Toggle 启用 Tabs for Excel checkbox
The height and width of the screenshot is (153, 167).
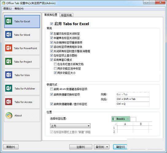pos(52,24)
